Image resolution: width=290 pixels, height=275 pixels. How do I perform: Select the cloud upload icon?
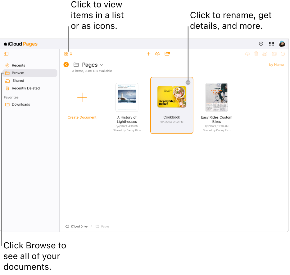pos(157,54)
